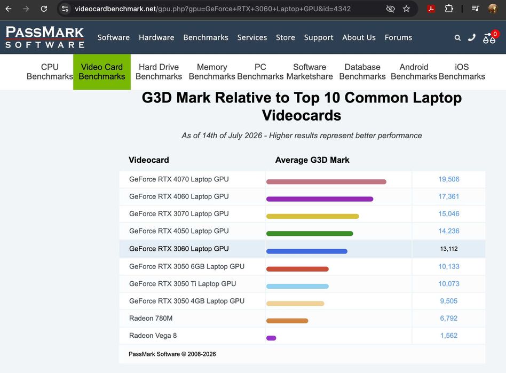Click the PassMark Software logo
The height and width of the screenshot is (373, 506).
click(x=45, y=37)
